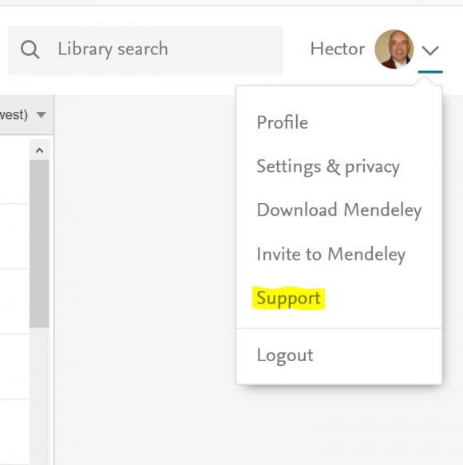Open the highlighted Support item
The width and height of the screenshot is (463, 465).
[288, 298]
